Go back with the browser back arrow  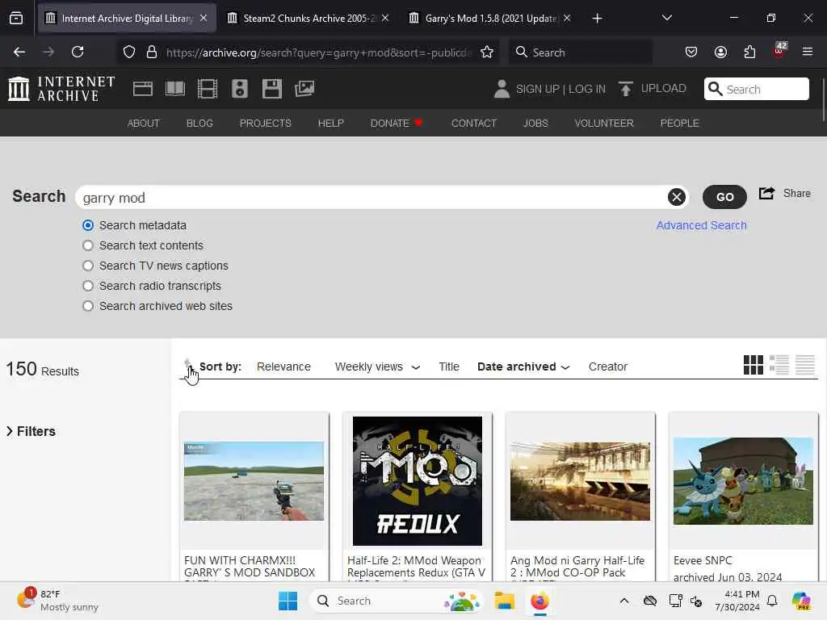[x=19, y=52]
